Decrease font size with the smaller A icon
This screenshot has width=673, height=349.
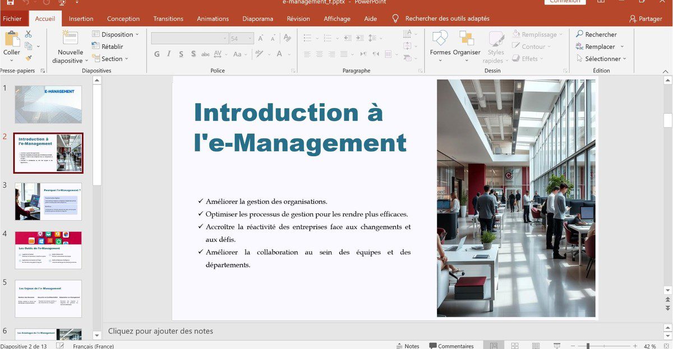(273, 39)
